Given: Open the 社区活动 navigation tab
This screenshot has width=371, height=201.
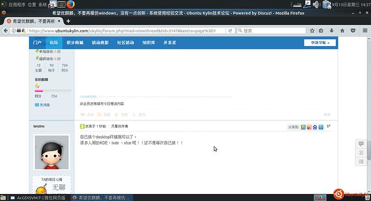Looking at the screenshot, I should [125, 42].
